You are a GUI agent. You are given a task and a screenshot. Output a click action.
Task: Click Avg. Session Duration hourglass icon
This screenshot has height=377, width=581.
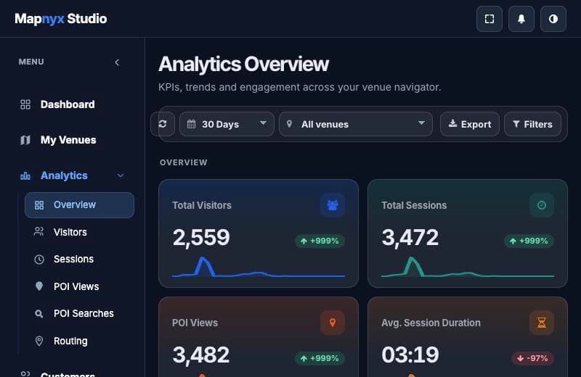tap(541, 322)
